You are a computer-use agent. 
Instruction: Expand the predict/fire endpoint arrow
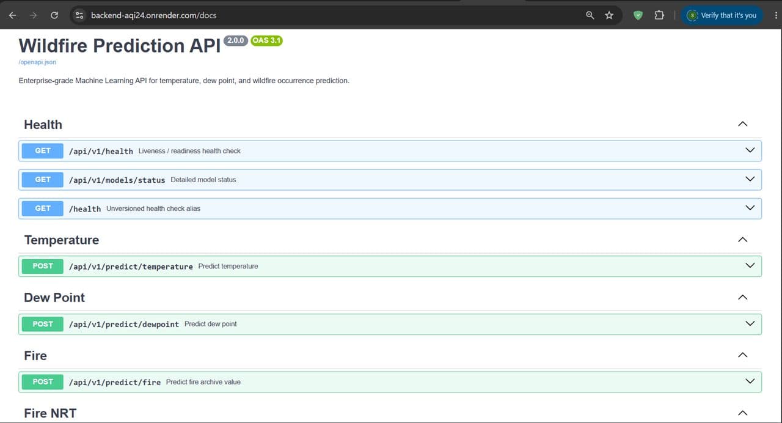pyautogui.click(x=750, y=381)
